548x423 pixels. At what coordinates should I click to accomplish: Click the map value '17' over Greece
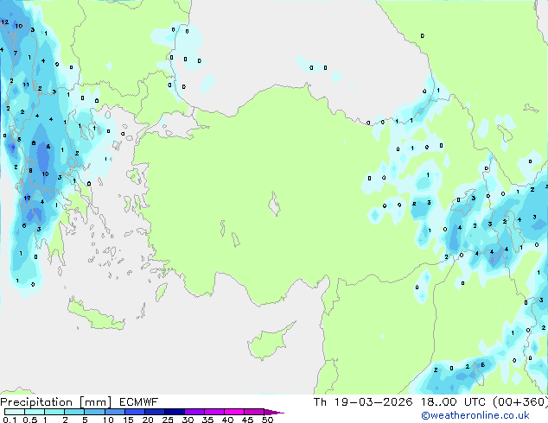[x=28, y=198]
